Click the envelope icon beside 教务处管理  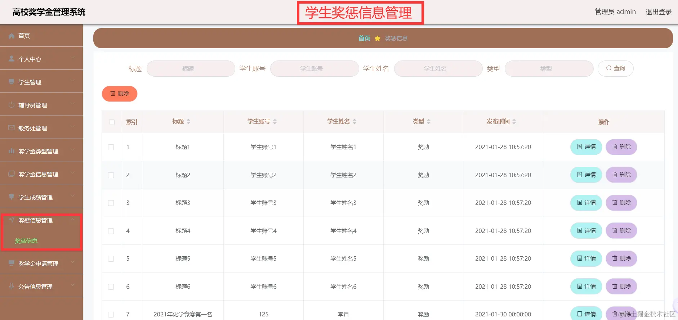click(x=12, y=128)
